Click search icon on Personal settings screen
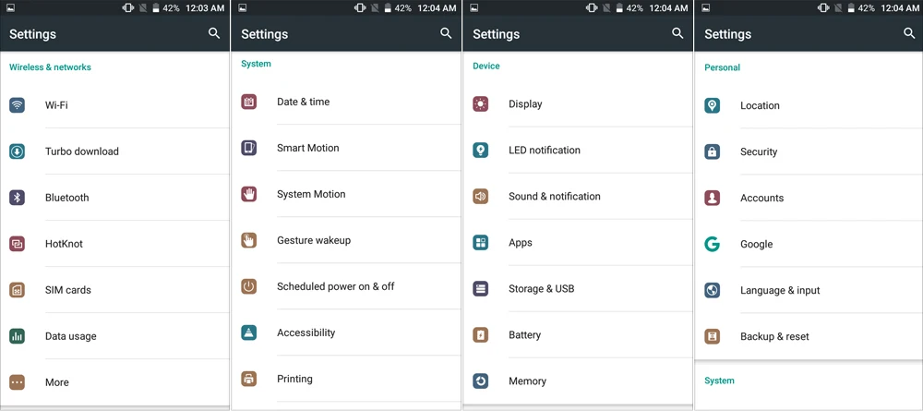Viewport: 923px width, 411px height. 909,33
